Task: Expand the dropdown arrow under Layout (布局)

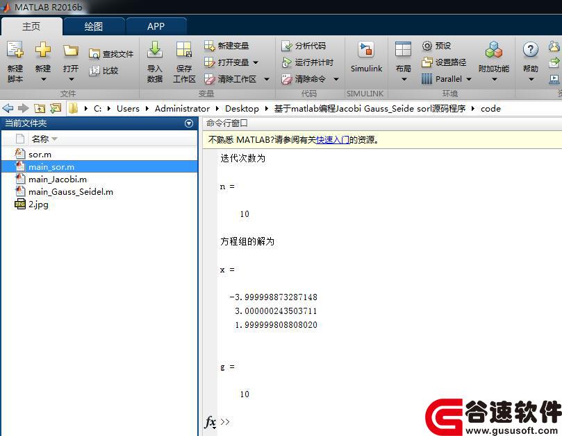Action: click(x=404, y=79)
